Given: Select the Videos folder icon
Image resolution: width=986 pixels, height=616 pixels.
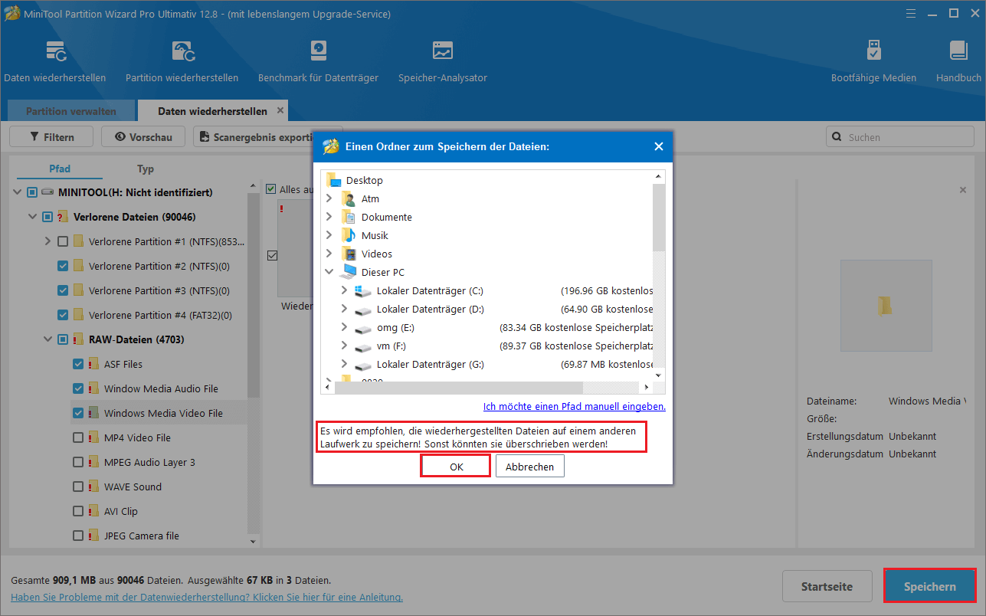Looking at the screenshot, I should tap(349, 254).
